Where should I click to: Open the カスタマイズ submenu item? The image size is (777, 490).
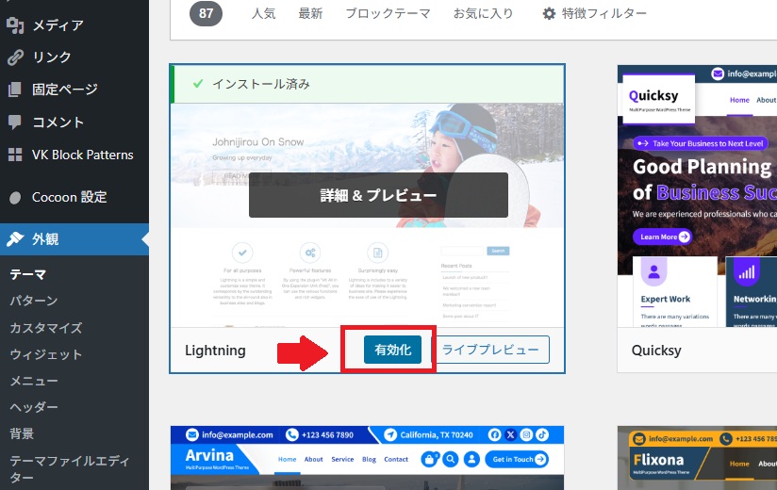(45, 328)
